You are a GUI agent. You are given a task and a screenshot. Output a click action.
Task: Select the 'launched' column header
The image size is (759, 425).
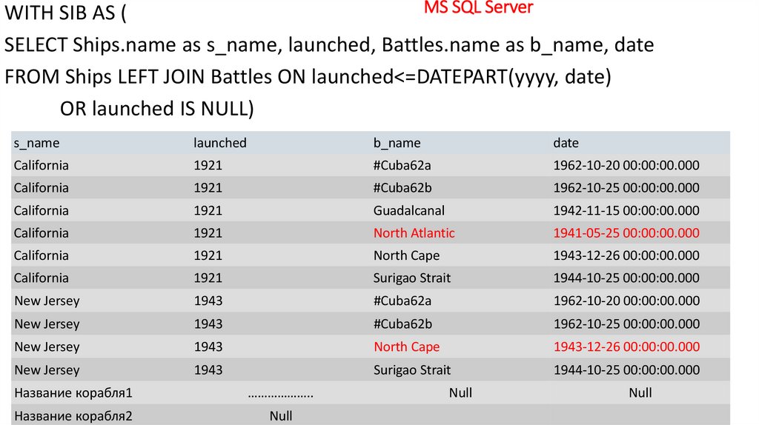click(219, 143)
